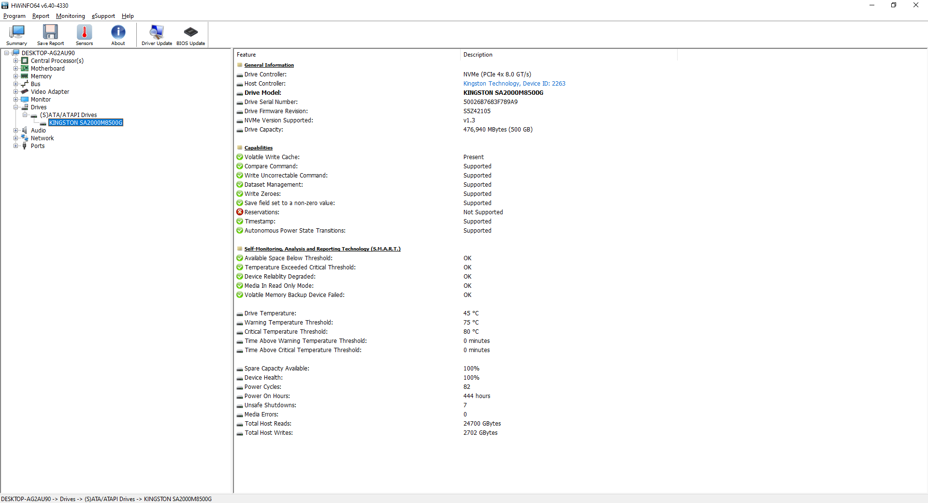Expand the Network node
The image size is (928, 503).
[16, 138]
